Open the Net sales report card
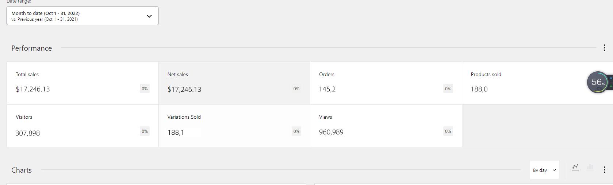This screenshot has width=613, height=185. pos(234,83)
